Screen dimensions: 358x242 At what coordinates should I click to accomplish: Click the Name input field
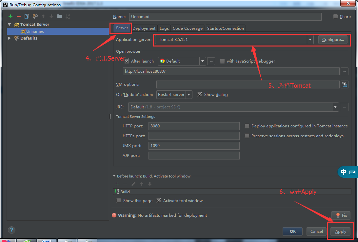pyautogui.click(x=225, y=17)
